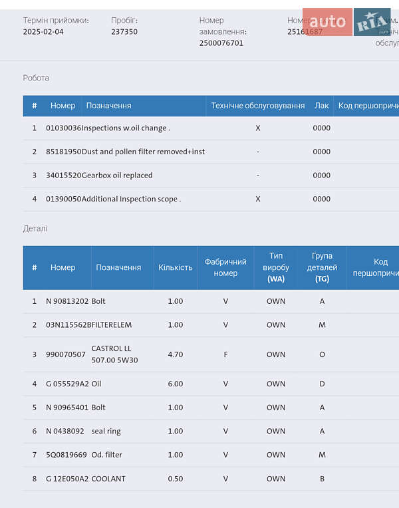Click the 'Номер' header in Робота table
The width and height of the screenshot is (399, 508).
coord(63,106)
